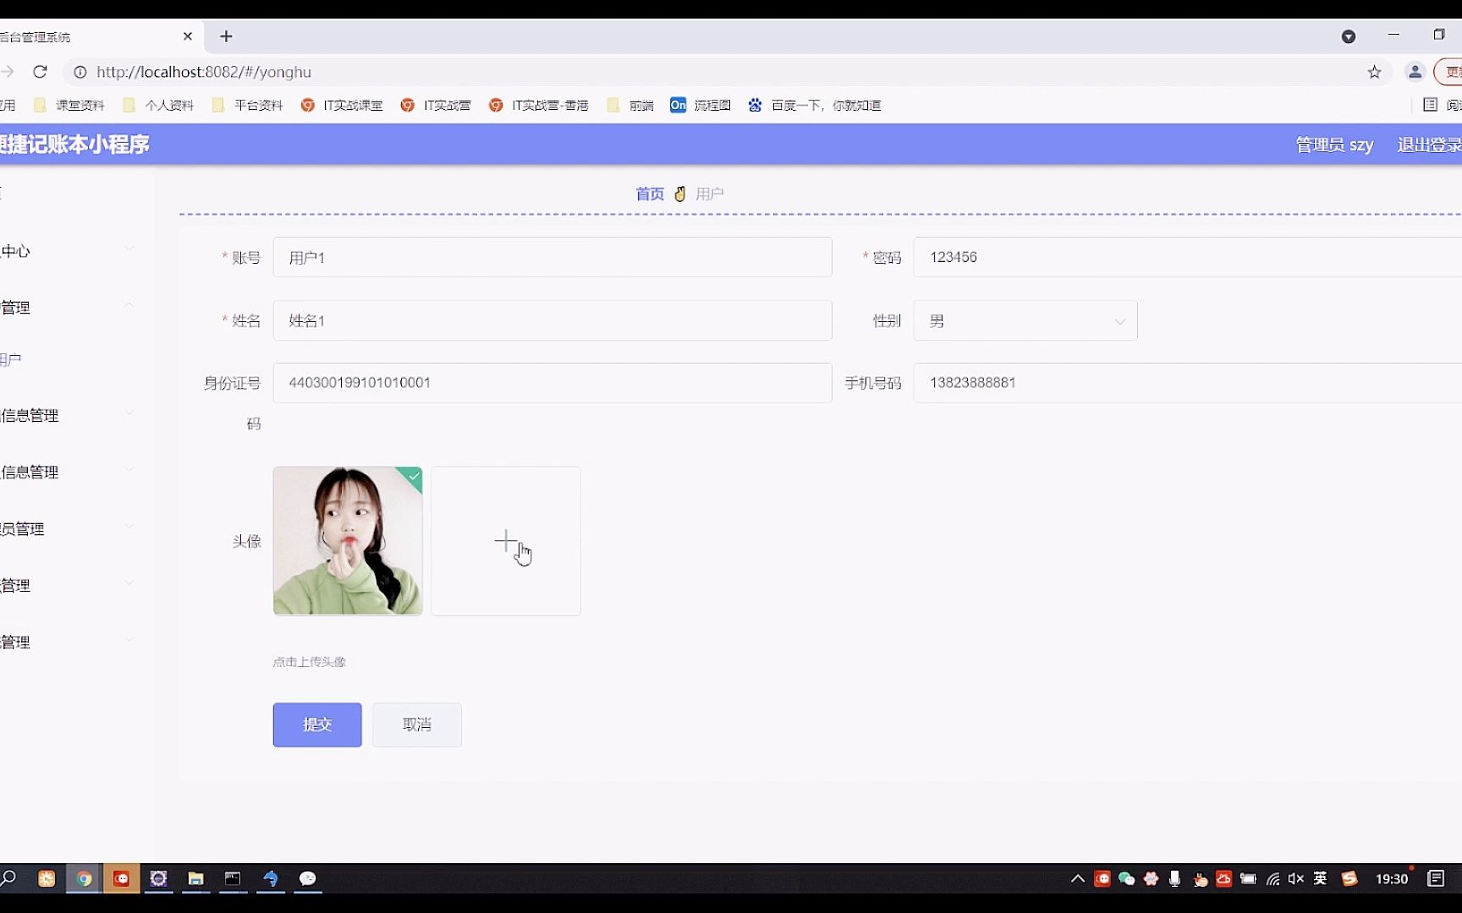Mute system volume in the tray
Viewport: 1462px width, 913px height.
click(1295, 878)
